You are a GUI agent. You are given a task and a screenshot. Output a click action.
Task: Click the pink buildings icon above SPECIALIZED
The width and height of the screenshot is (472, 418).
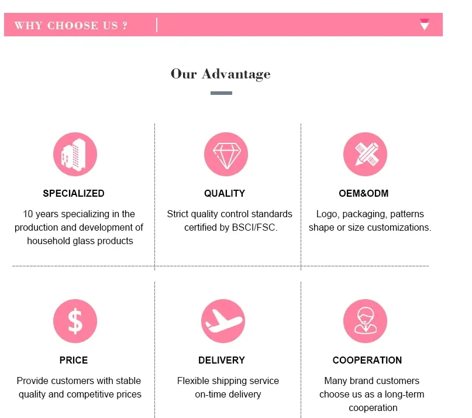pos(75,154)
